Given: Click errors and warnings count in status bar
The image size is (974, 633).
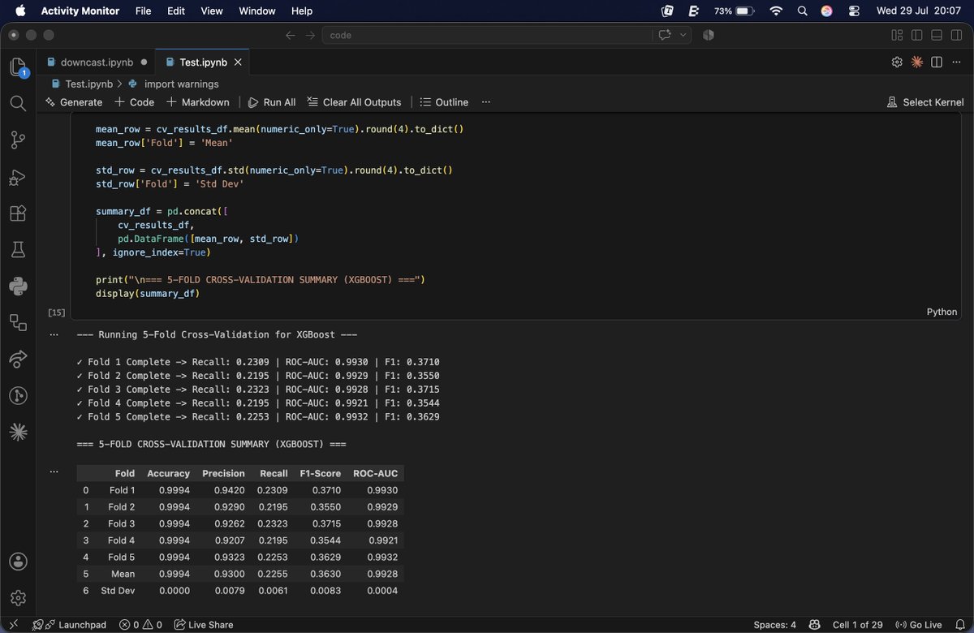Looking at the screenshot, I should pyautogui.click(x=140, y=625).
